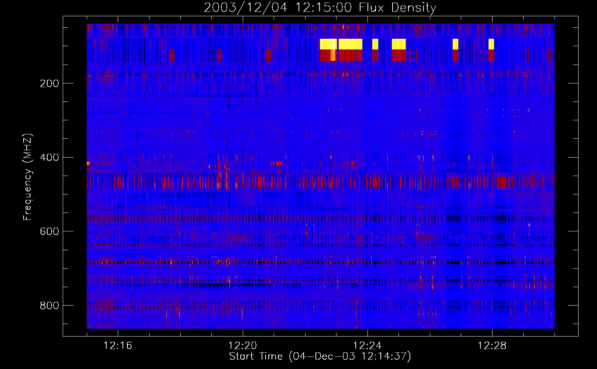597x369 pixels.
Task: Click the "Start Time (04-Dec-03 12:14:37)" axis label
Action: (x=320, y=356)
